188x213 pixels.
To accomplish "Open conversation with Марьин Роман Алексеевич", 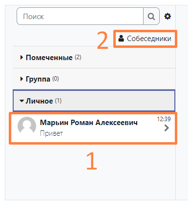I will (93, 128).
